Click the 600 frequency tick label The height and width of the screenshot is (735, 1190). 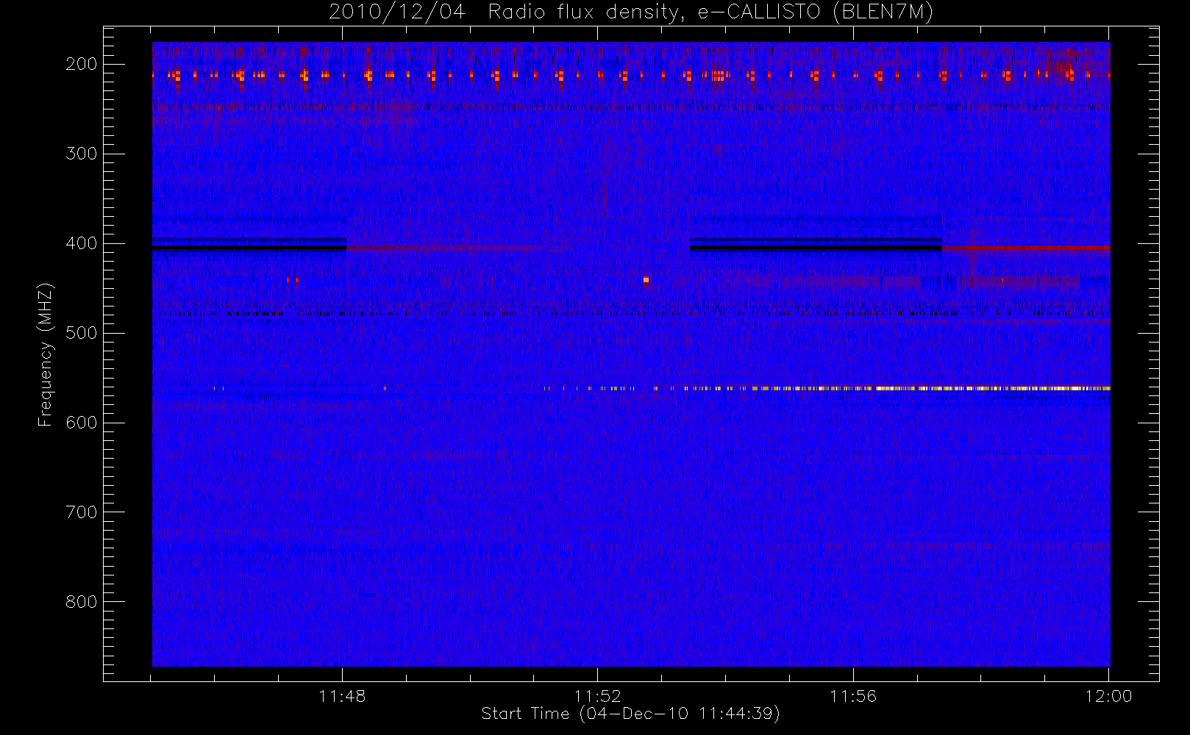coord(82,423)
